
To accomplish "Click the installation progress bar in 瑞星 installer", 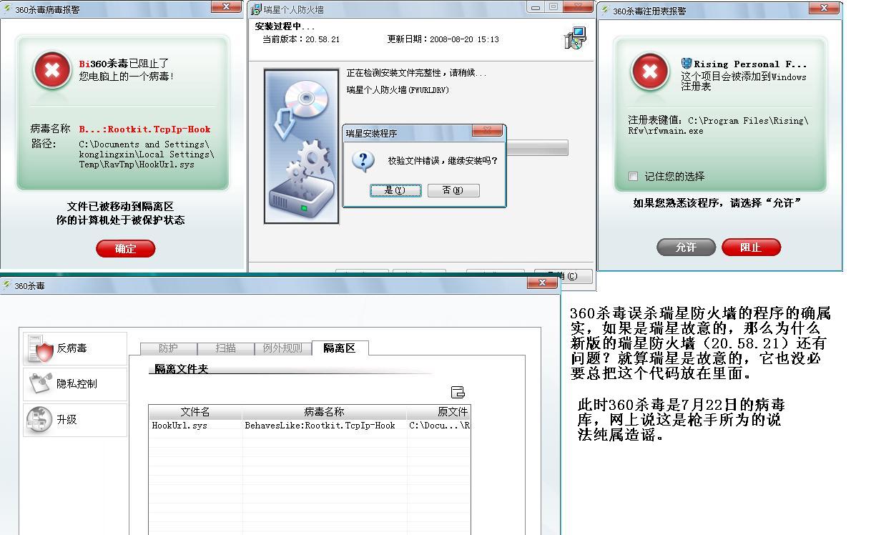I will click(537, 148).
